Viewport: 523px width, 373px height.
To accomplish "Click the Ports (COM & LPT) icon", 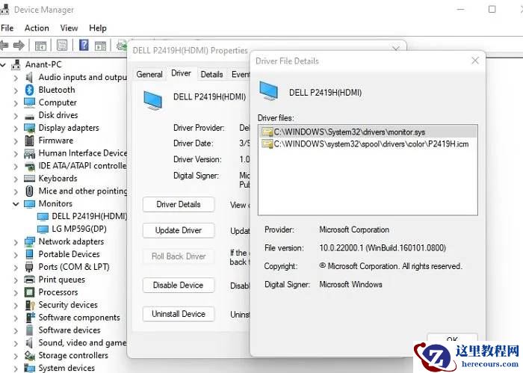I will pos(29,267).
